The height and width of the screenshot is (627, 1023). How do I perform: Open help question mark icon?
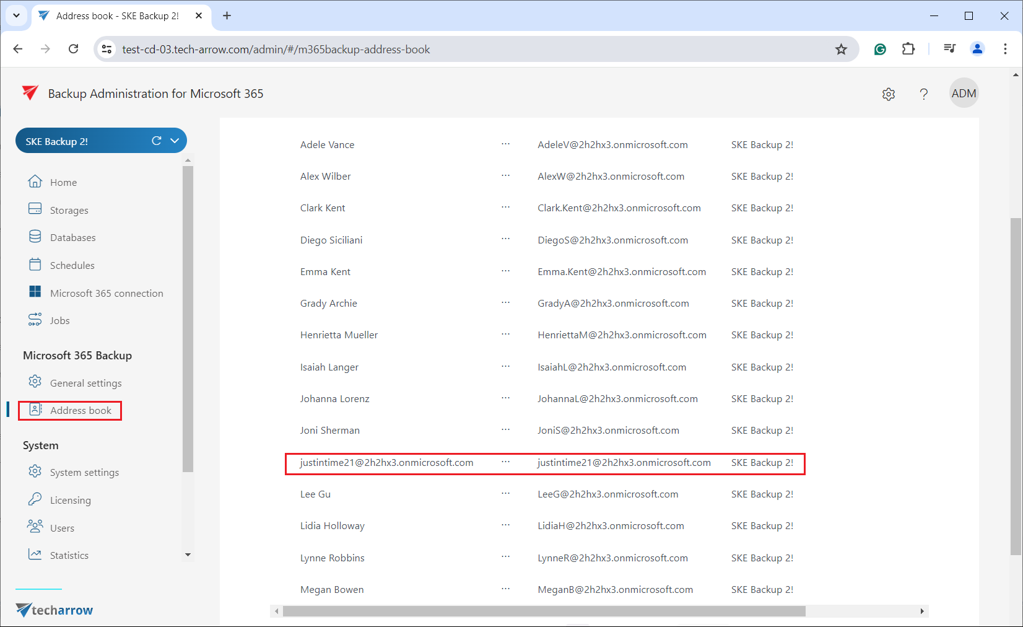click(x=923, y=94)
